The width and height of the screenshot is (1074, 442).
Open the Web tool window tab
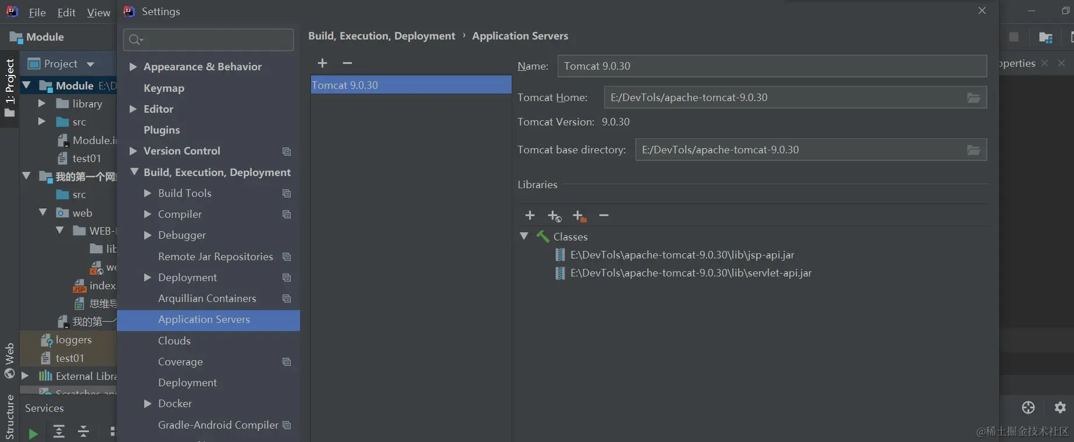tap(9, 361)
